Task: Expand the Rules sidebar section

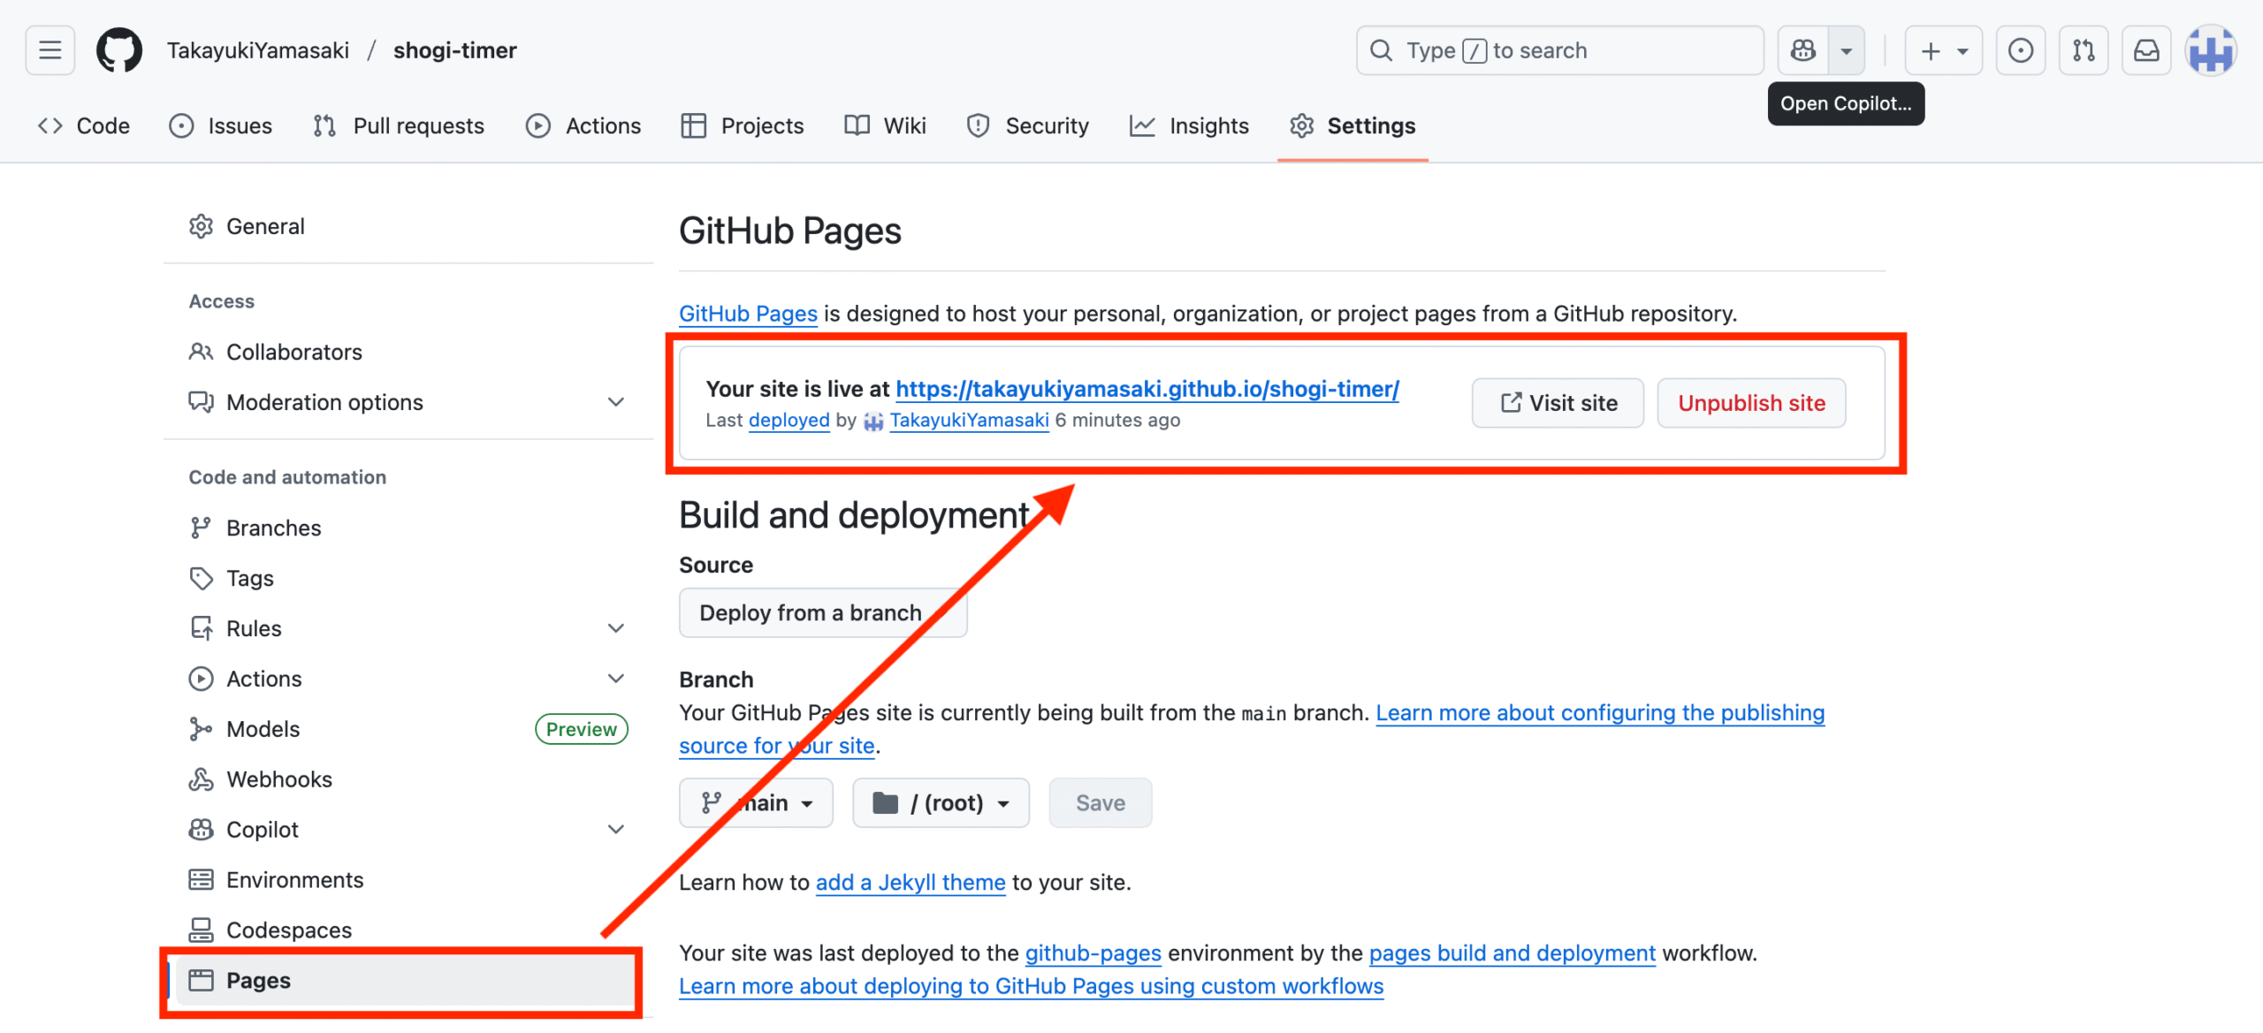Action: pyautogui.click(x=616, y=628)
